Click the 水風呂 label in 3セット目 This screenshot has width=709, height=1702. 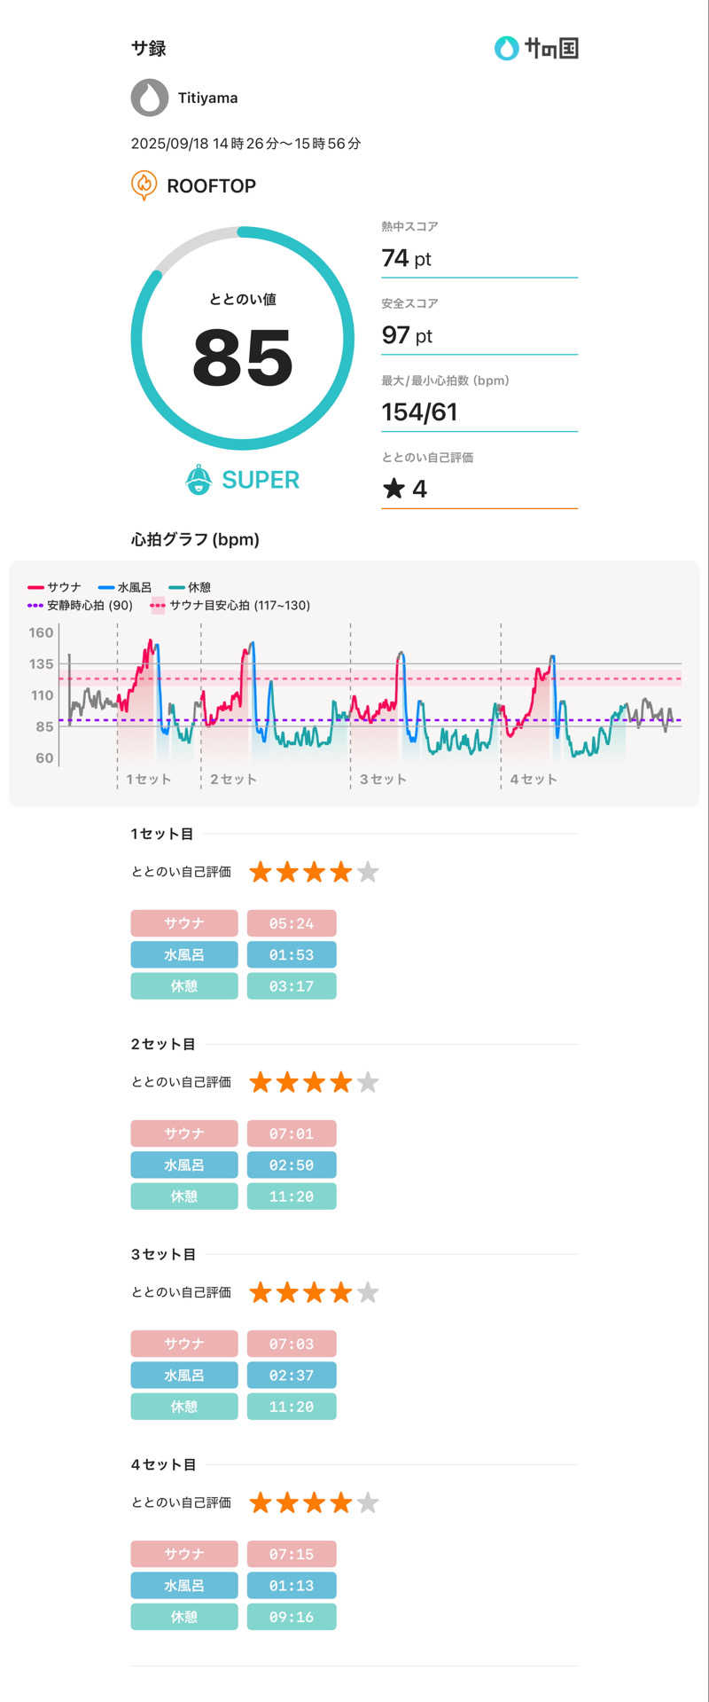pyautogui.click(x=184, y=1375)
